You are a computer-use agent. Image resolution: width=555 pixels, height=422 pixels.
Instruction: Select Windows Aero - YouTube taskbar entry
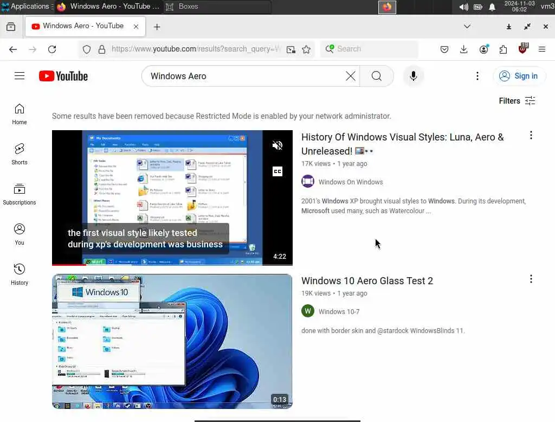(108, 7)
